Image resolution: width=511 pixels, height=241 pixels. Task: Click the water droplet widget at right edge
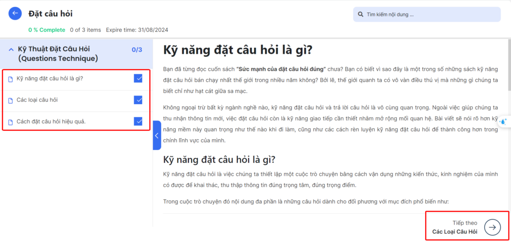pyautogui.click(x=504, y=121)
